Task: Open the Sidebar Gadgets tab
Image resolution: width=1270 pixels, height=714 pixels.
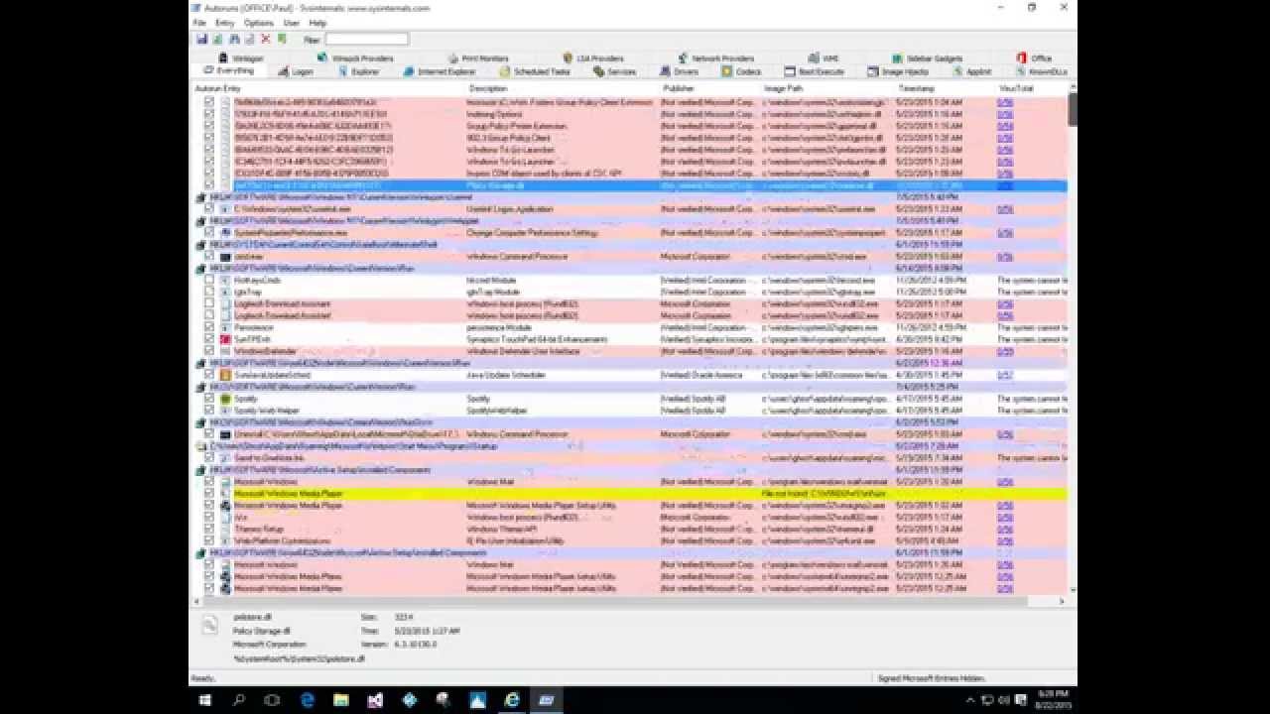Action: click(x=927, y=59)
